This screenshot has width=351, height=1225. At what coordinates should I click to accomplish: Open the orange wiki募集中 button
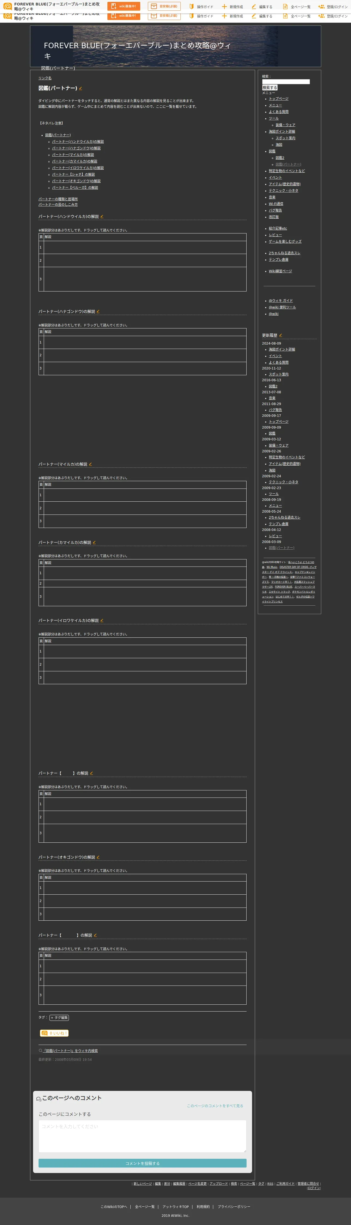(x=124, y=6)
